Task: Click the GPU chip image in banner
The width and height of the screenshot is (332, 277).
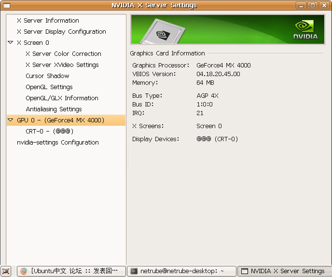Action: click(x=163, y=31)
